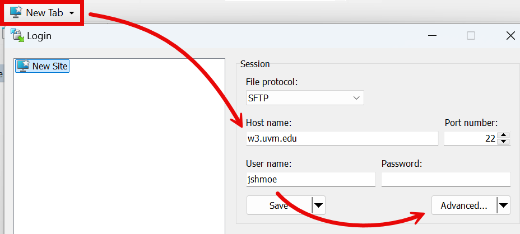Click the New Site monitor icon
The image size is (520, 234).
pyautogui.click(x=23, y=65)
